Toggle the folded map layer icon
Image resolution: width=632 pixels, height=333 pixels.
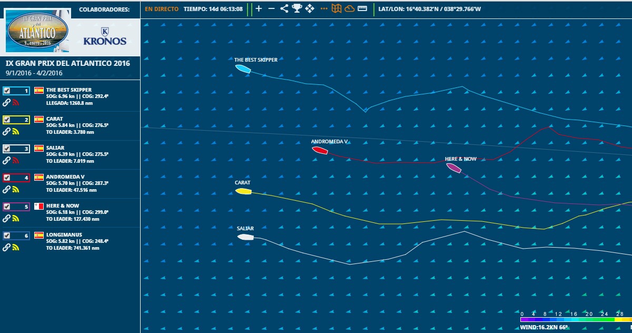[x=336, y=8]
